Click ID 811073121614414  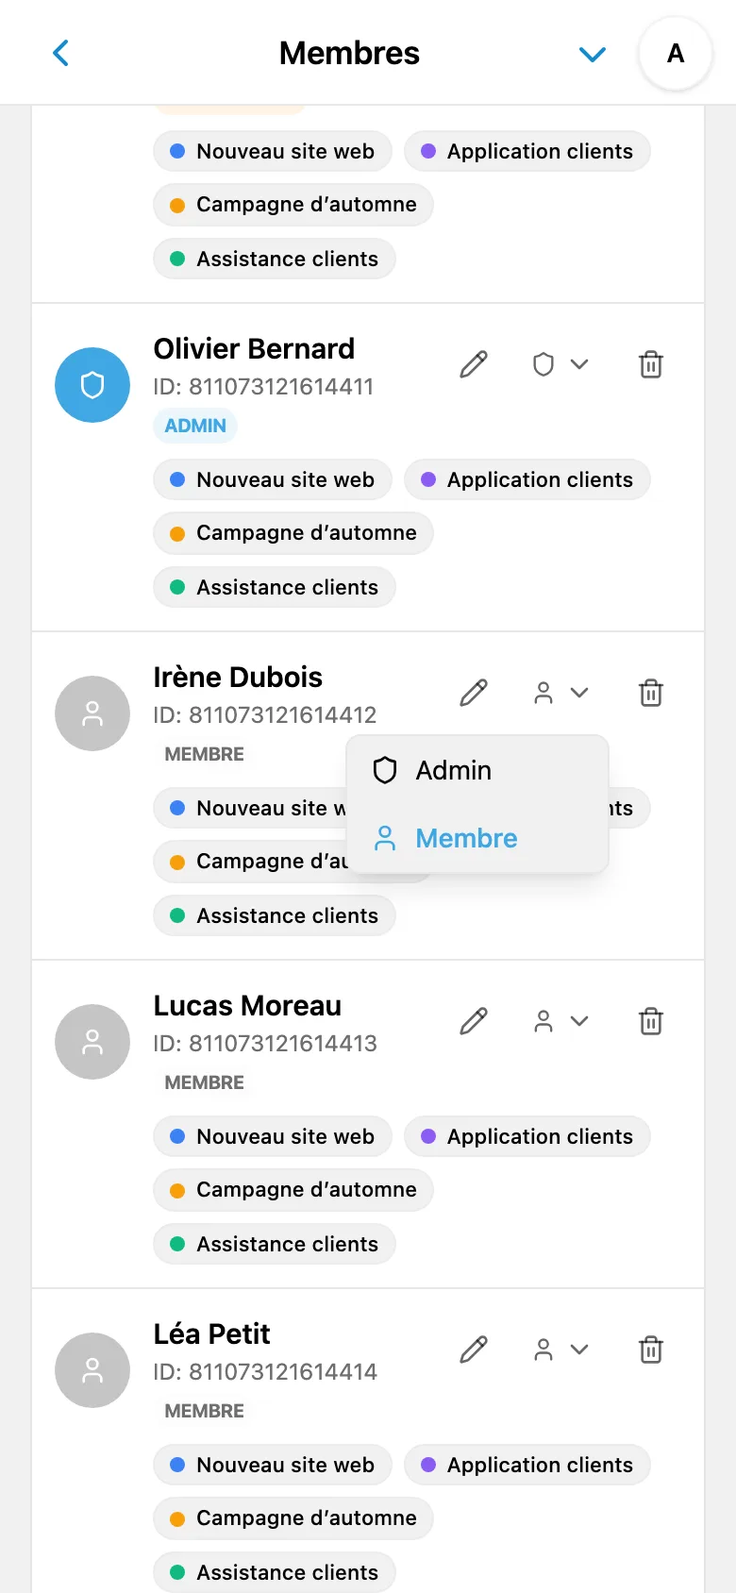[265, 1372]
